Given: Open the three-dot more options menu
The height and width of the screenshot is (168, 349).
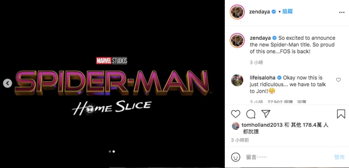Looking at the screenshot, I should click(342, 12).
